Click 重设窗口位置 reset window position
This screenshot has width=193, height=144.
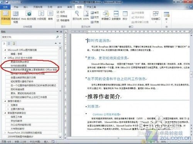(140, 22)
